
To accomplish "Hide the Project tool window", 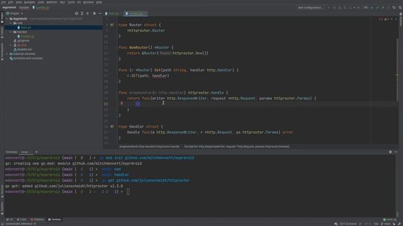I will click(99, 13).
